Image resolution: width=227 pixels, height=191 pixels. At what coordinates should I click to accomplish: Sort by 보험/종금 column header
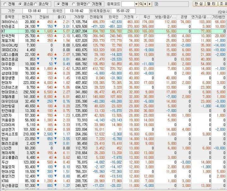(166, 17)
